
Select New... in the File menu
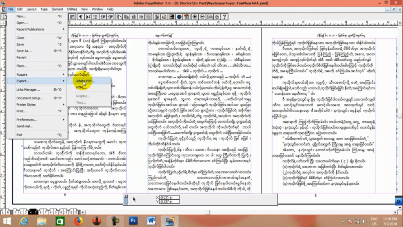pyautogui.click(x=37, y=16)
